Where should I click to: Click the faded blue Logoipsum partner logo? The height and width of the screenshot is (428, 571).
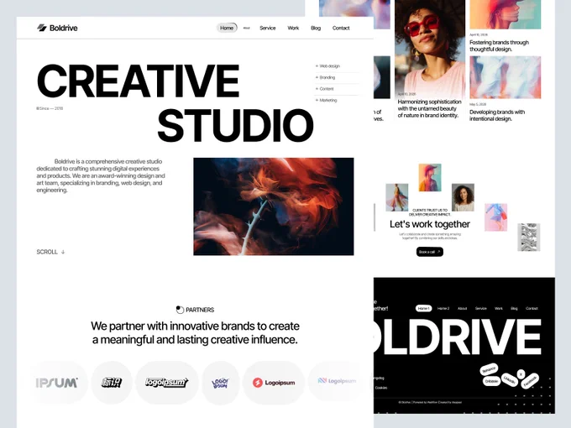(x=337, y=381)
